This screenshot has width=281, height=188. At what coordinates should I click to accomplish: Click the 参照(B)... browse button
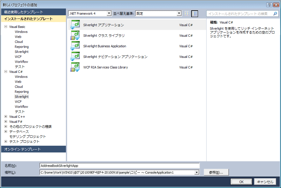[216, 172]
